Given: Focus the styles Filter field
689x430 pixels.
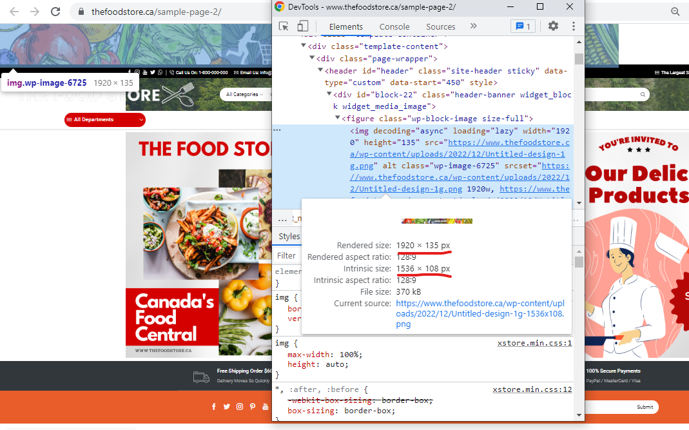Looking at the screenshot, I should [288, 255].
